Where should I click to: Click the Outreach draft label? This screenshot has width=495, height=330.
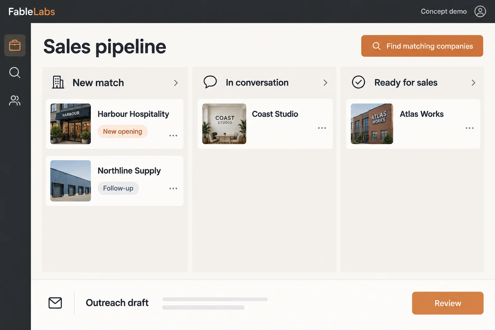[x=117, y=303]
